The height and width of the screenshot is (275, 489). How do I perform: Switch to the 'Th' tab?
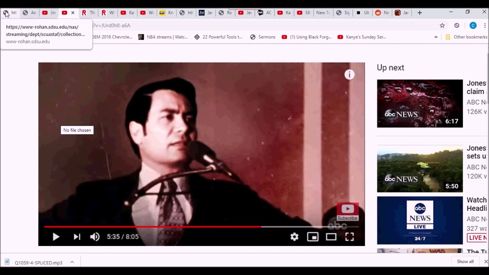click(x=88, y=13)
